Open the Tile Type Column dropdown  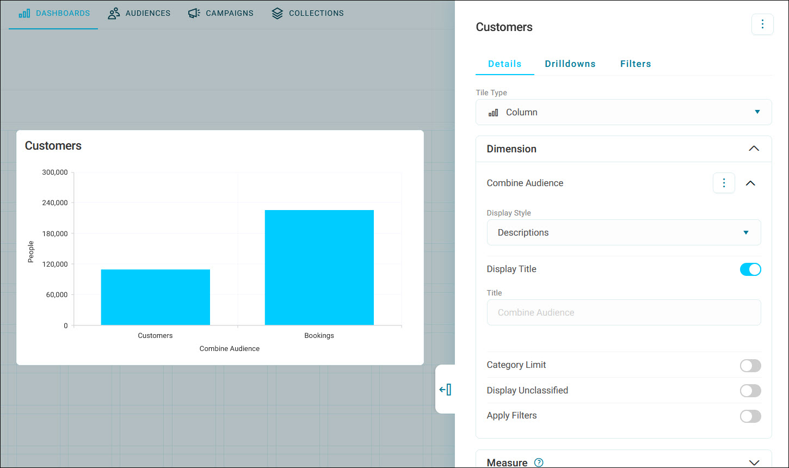(x=624, y=112)
